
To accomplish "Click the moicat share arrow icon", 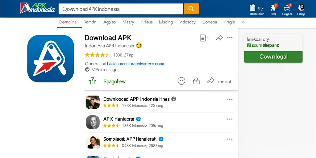I will click(x=210, y=81).
